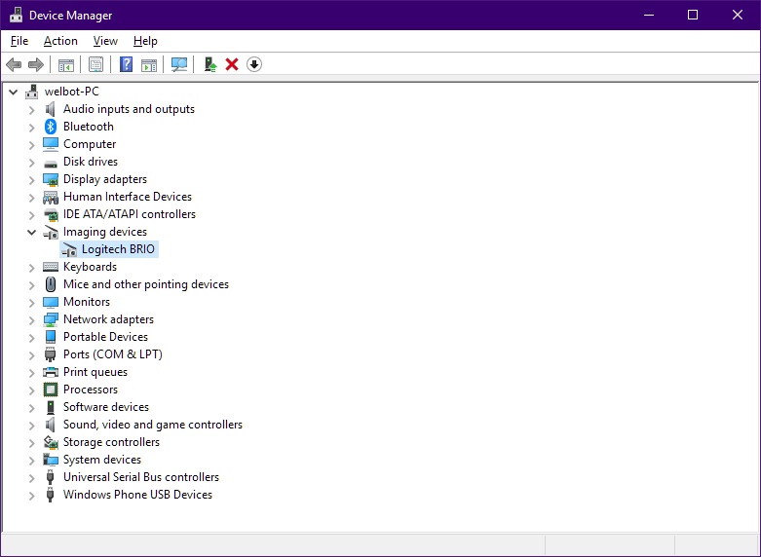Expand the Monitors node chevron
Viewport: 761px width, 557px height.
pos(31,303)
